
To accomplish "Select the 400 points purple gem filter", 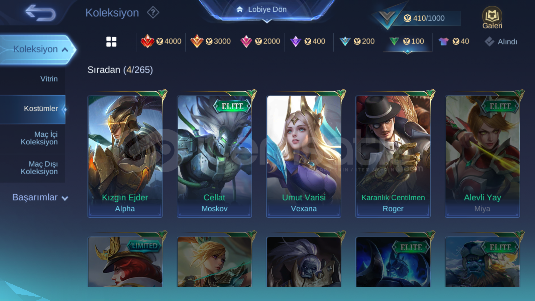I will tap(308, 41).
